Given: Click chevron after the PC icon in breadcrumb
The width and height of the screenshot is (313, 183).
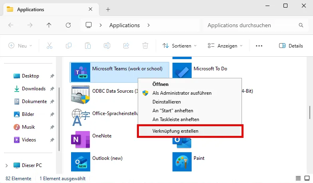Looking at the screenshot, I should (x=101, y=25).
